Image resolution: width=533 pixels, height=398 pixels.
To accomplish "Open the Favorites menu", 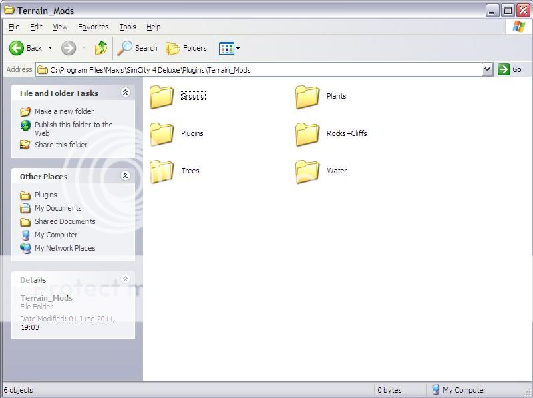I will click(x=93, y=27).
